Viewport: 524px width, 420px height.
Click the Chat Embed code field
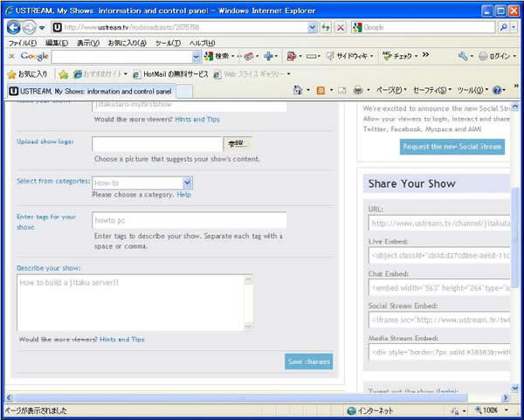439,287
